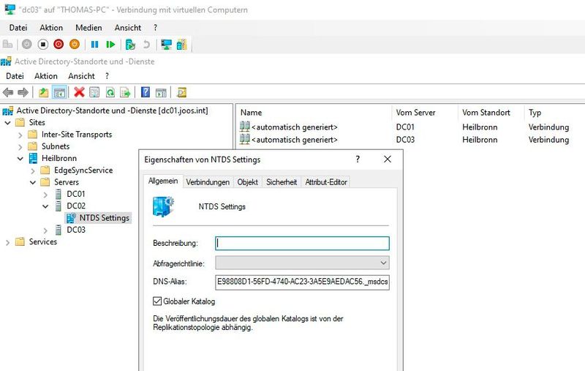This screenshot has width=585, height=371.
Task: Open the VM window ? help menu
Action: click(x=155, y=28)
